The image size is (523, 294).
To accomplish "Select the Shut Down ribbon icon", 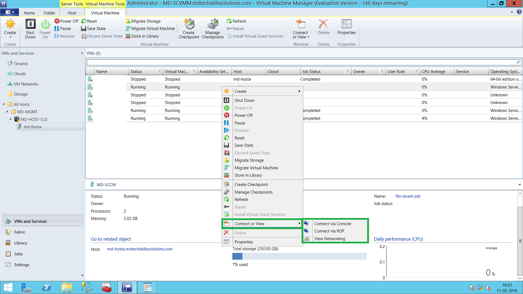I will tap(30, 28).
